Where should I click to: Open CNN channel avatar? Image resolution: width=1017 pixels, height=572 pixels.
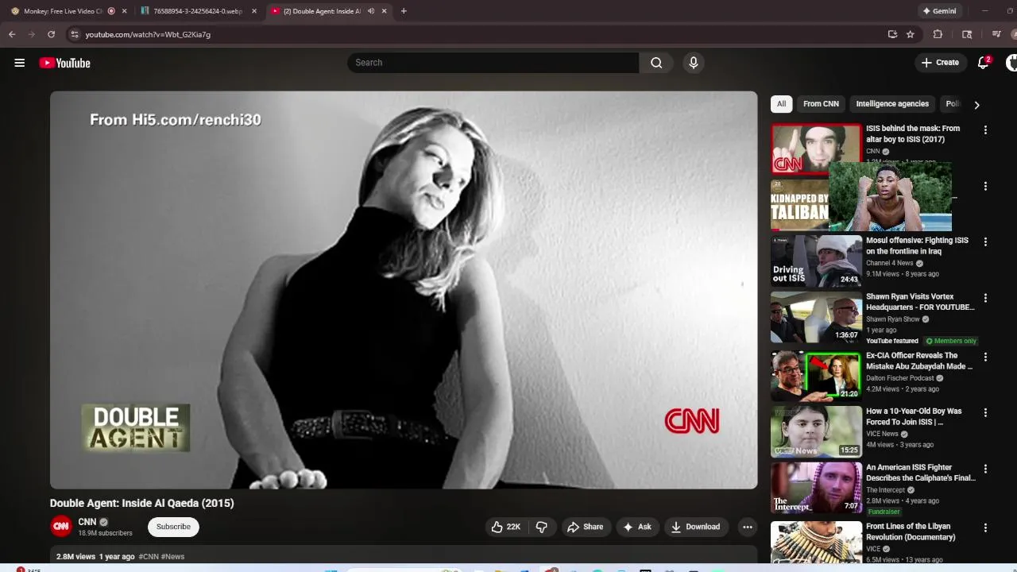tap(61, 527)
